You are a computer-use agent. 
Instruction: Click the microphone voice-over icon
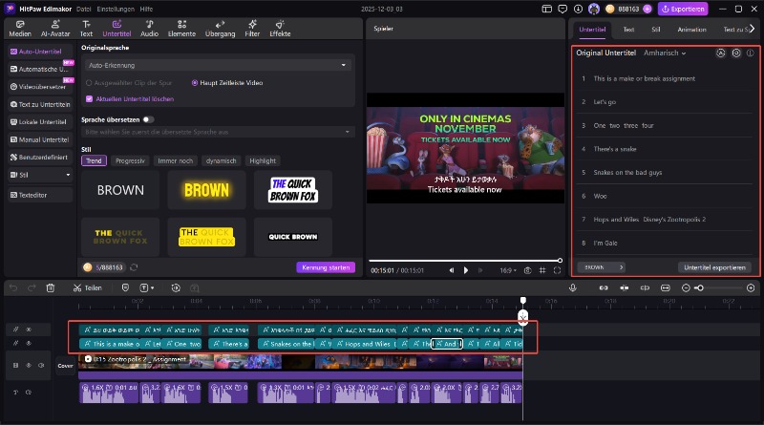click(572, 288)
